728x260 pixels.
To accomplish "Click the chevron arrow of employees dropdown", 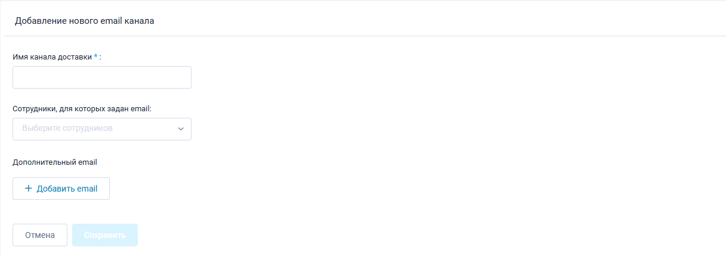I will point(181,129).
